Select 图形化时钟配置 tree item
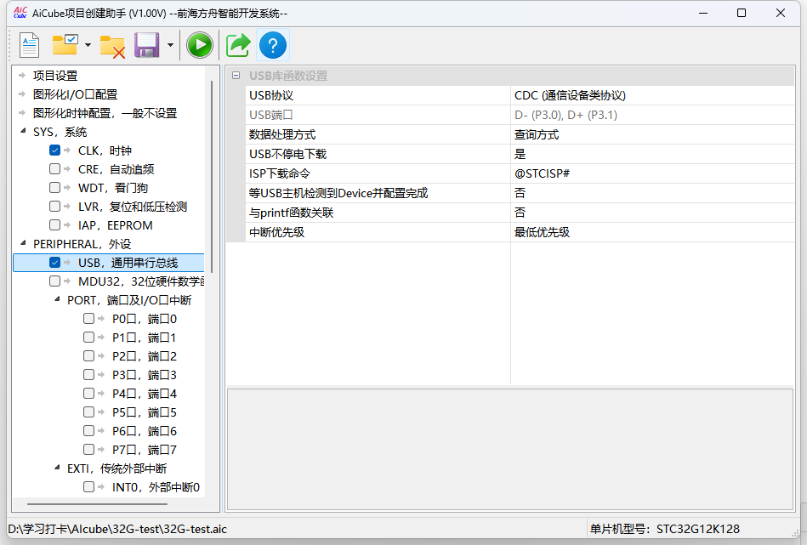 pos(105,113)
